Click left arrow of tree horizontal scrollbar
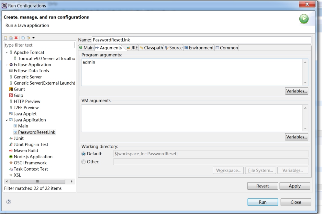322x214 pixels. (7, 181)
